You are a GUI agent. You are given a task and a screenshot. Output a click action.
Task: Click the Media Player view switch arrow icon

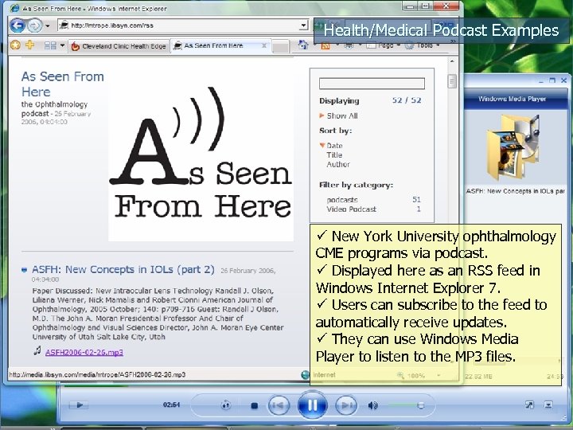tap(529, 405)
